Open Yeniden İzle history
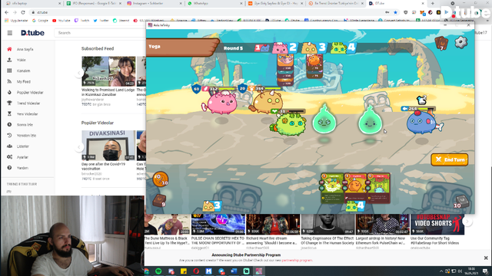 [x=26, y=136]
